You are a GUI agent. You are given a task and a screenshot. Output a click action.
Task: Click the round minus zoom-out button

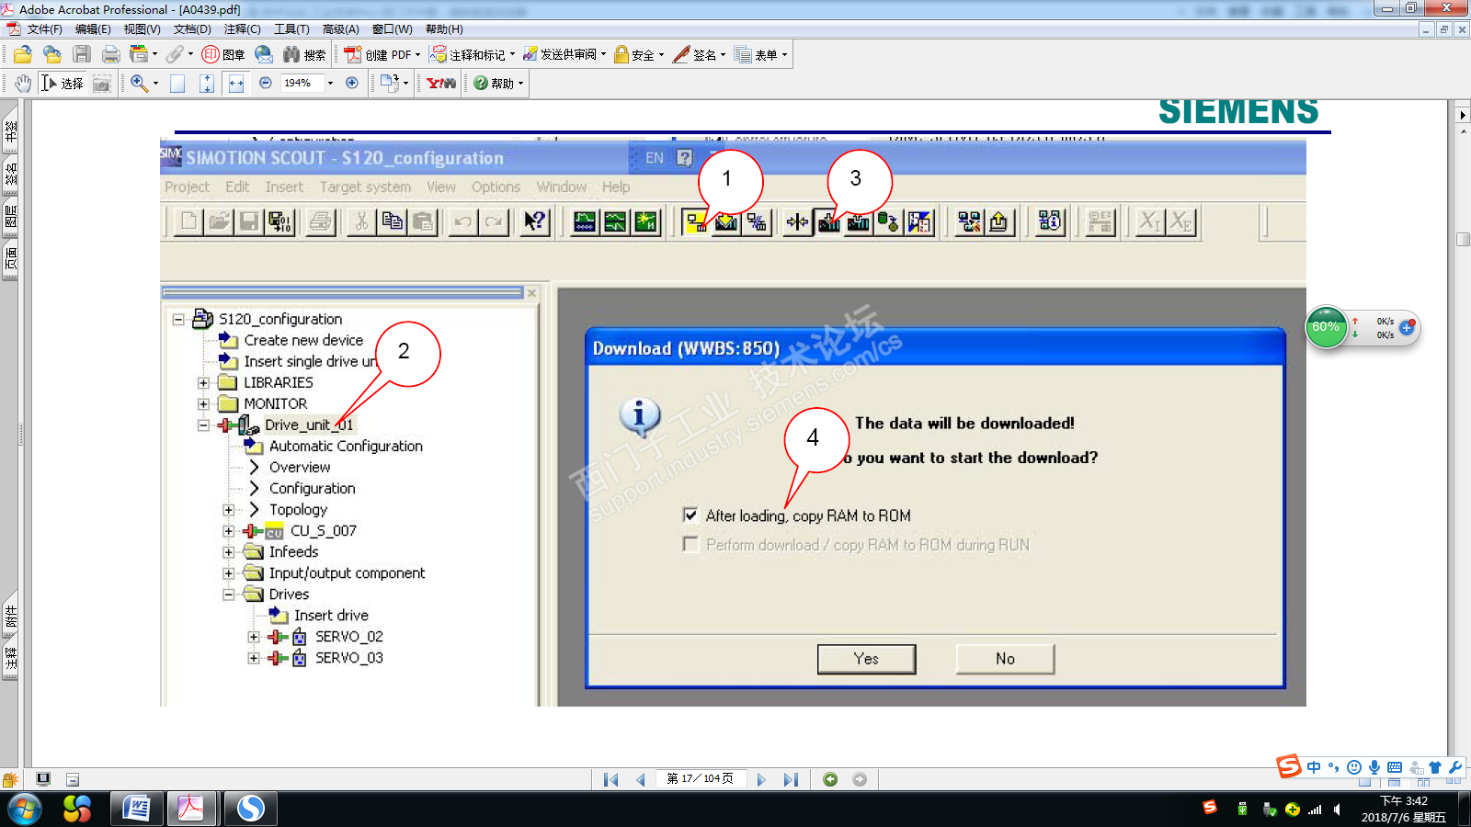pyautogui.click(x=266, y=83)
